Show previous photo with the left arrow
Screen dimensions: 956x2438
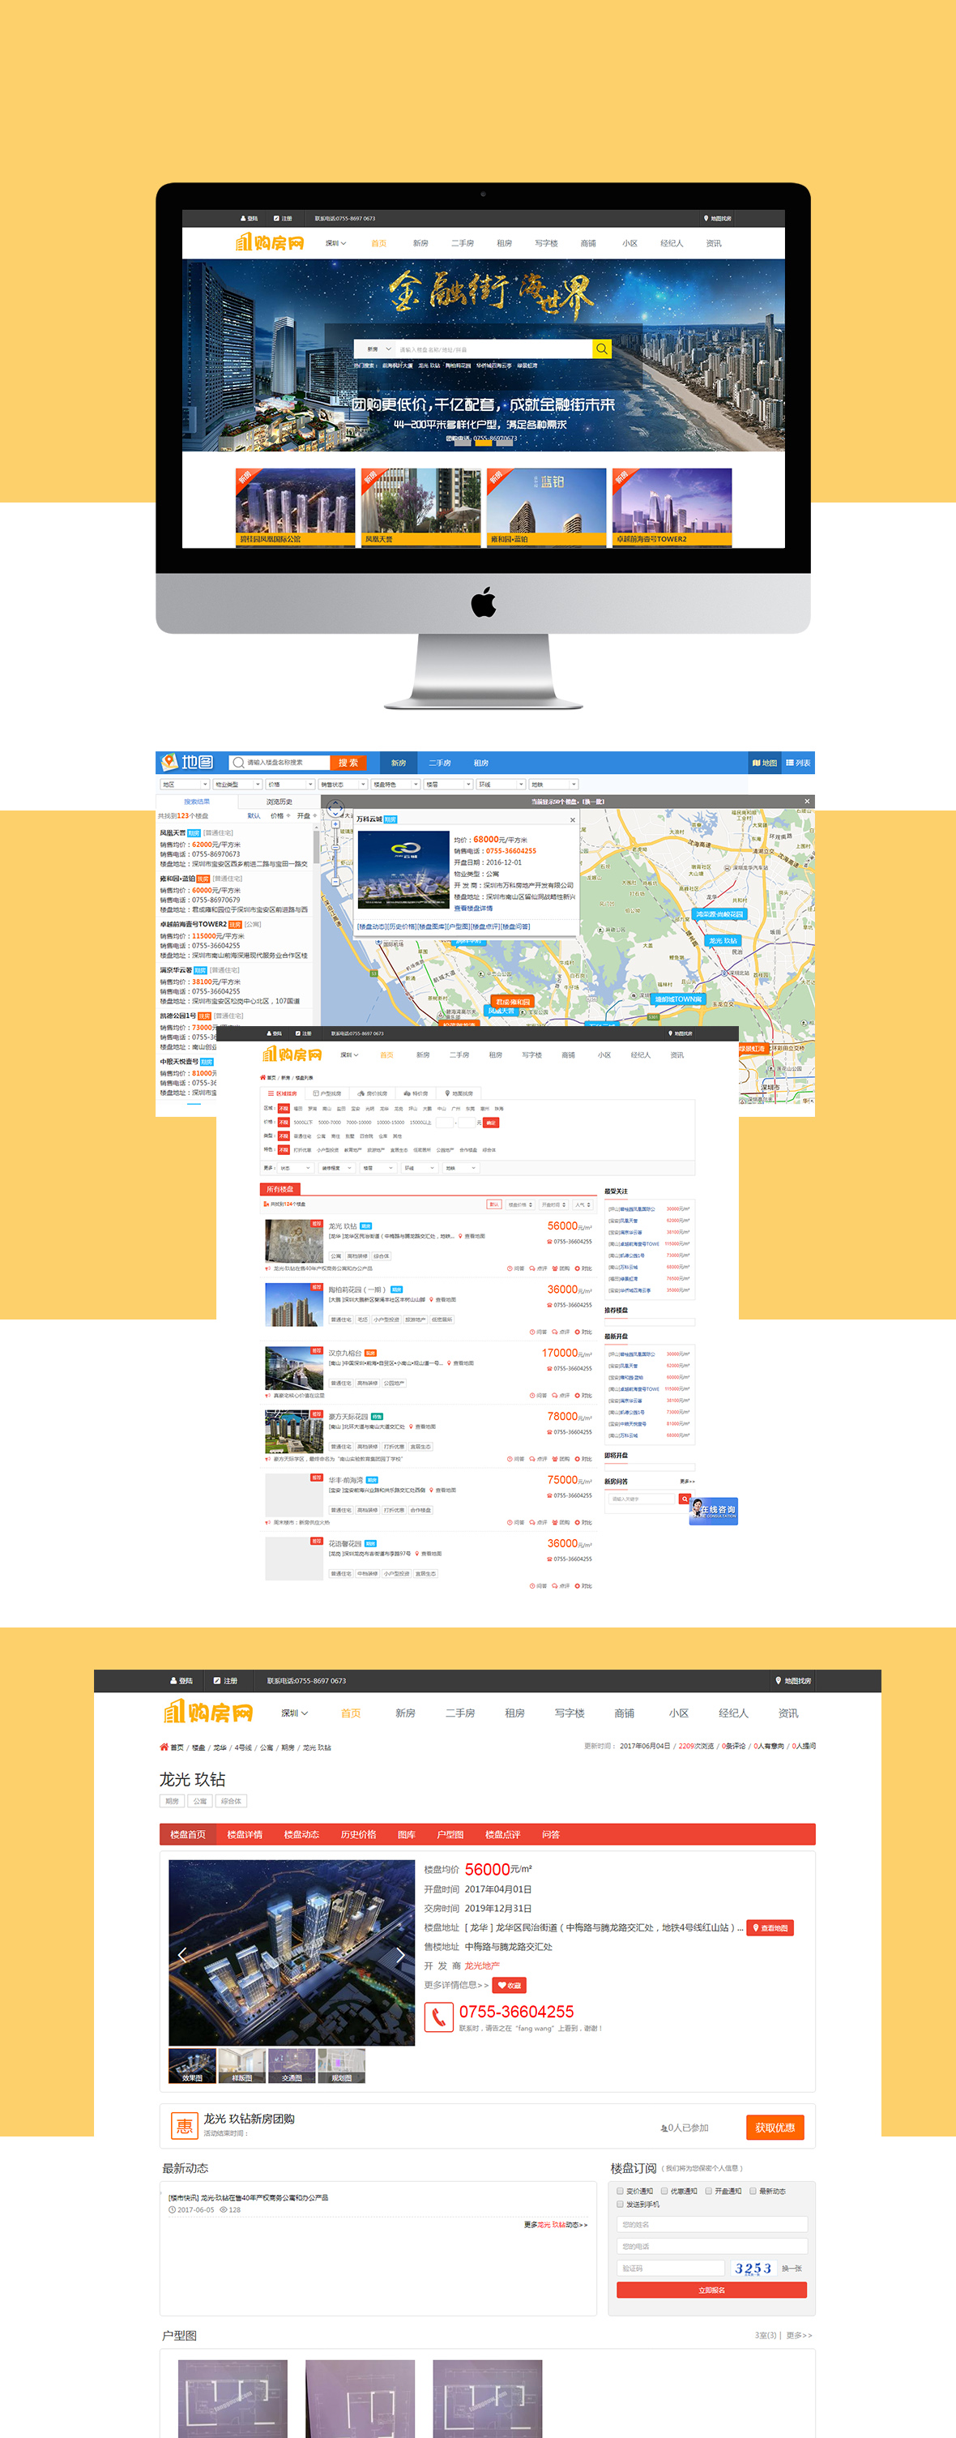[x=182, y=1954]
